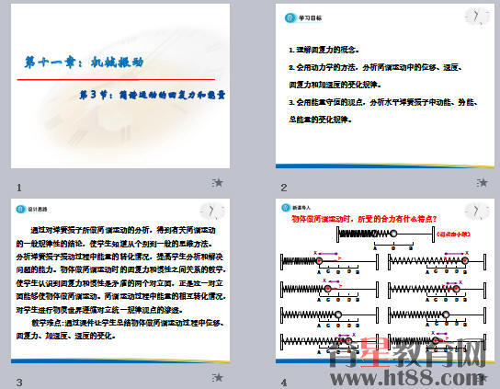Click the chapter title on slide 1
The width and height of the screenshot is (500, 389).
85,63
